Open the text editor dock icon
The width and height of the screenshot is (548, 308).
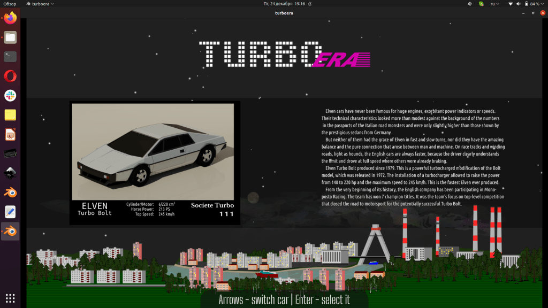(x=10, y=212)
